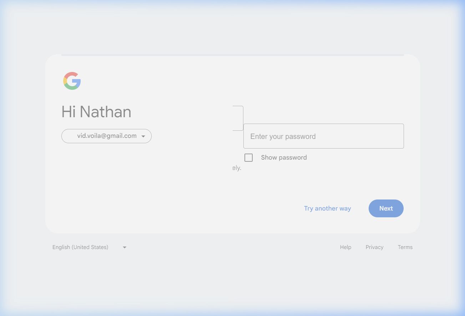Open the Terms link in the footer
This screenshot has height=316, width=465.
click(x=405, y=247)
